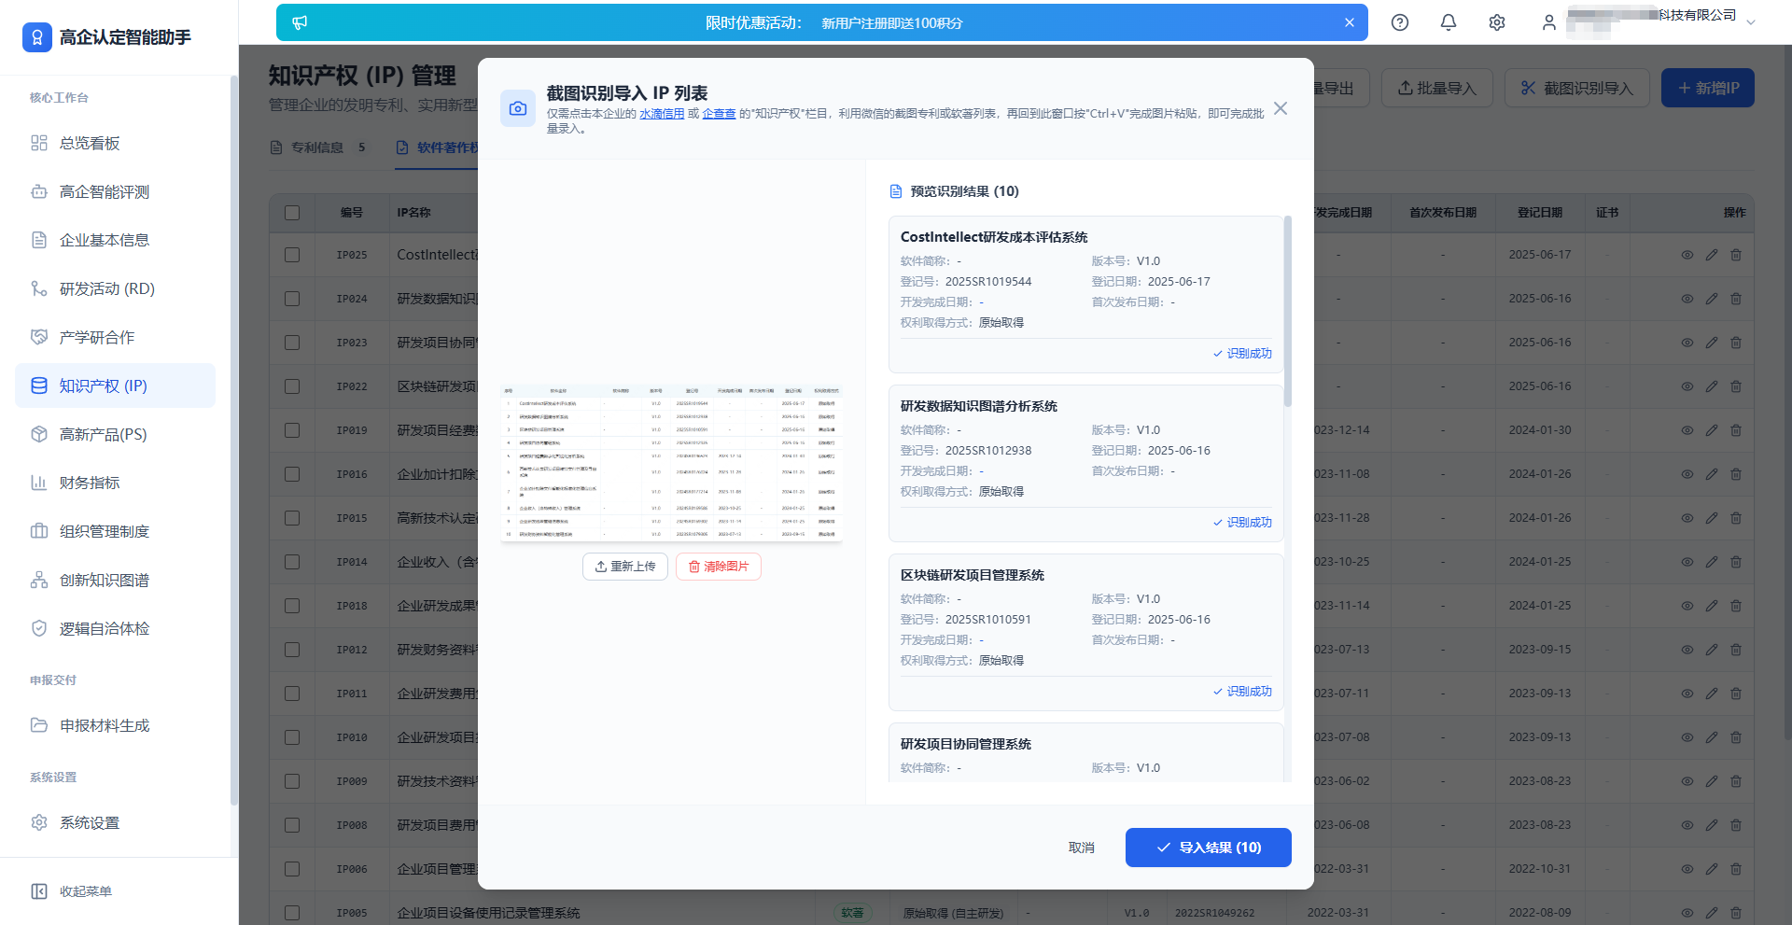View eye icon for 2022-10-31 row
This screenshot has height=925, width=1792.
(x=1687, y=869)
